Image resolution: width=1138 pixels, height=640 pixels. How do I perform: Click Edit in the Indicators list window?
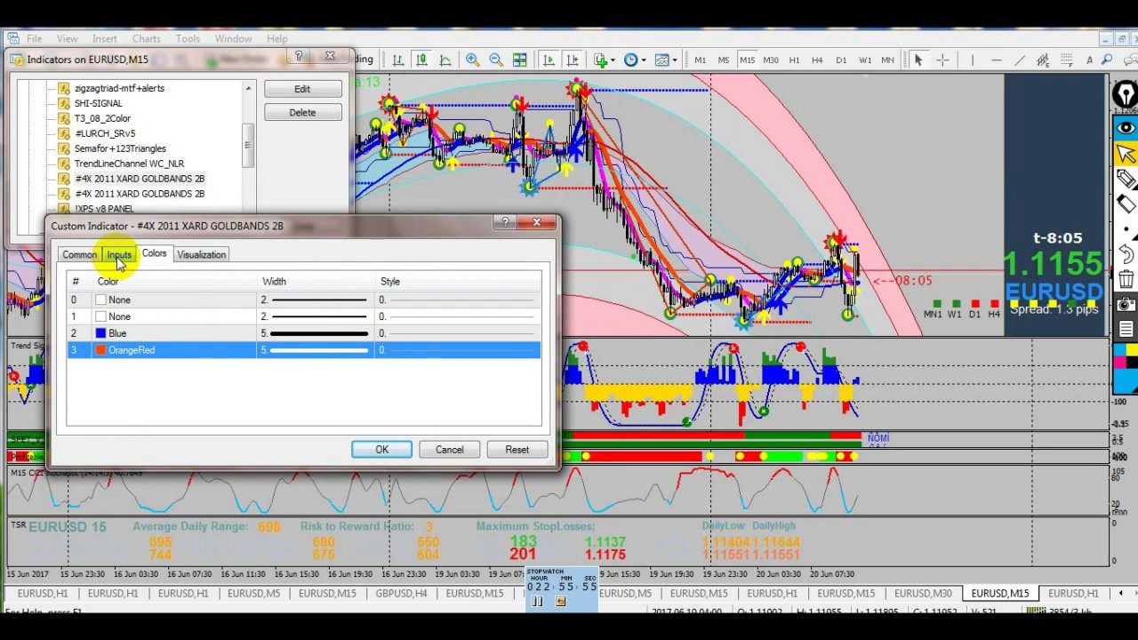[x=302, y=90]
